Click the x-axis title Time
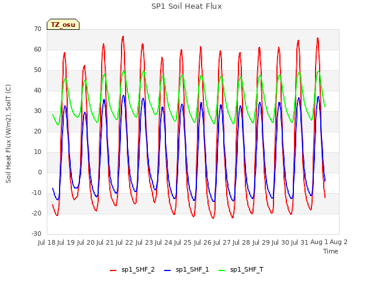The image size is (374, 281). 331,251
